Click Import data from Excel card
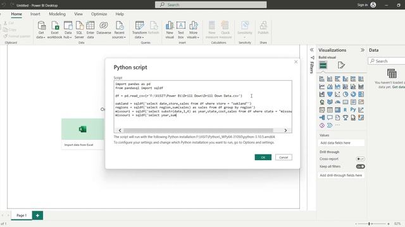Image resolution: width=405 pixels, height=227 pixels. point(83,134)
